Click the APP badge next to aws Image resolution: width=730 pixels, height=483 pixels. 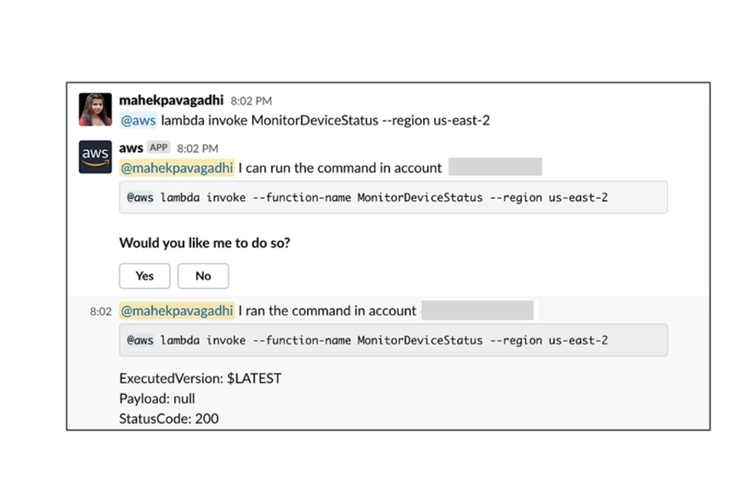click(158, 147)
